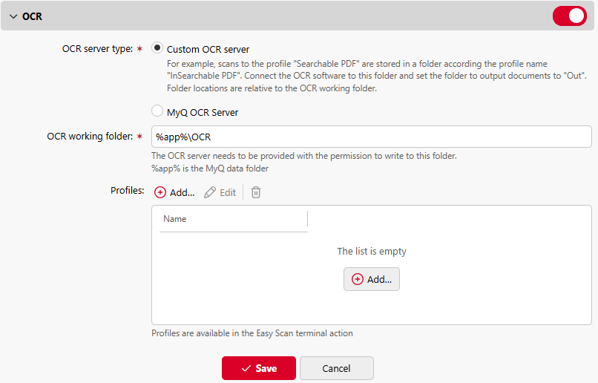Click the 'OCR working folder:' label

tap(90, 136)
